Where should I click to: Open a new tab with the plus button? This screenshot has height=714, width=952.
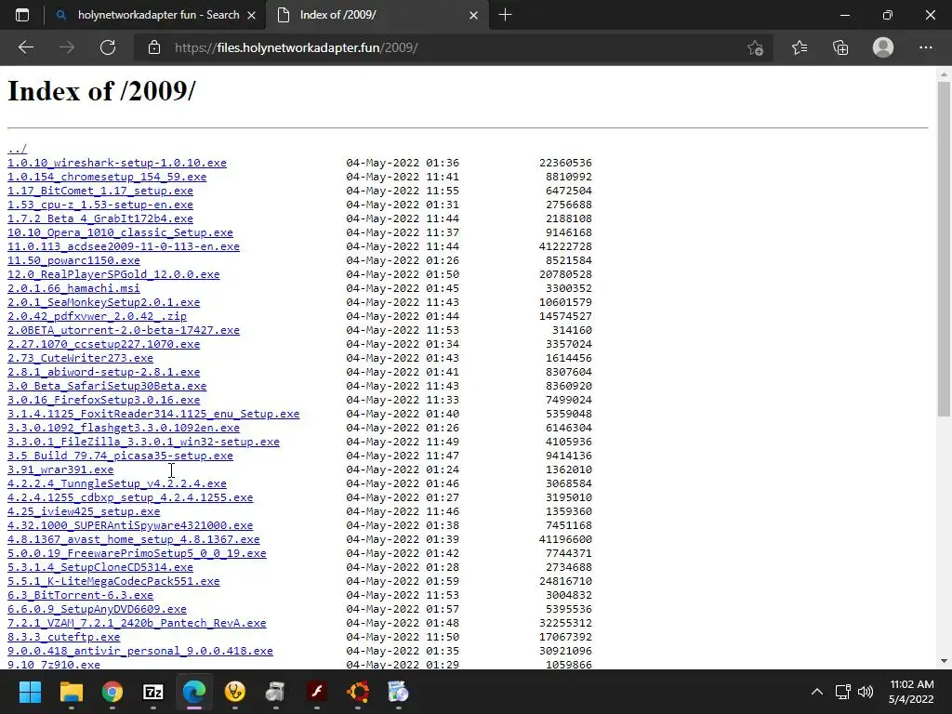click(505, 15)
